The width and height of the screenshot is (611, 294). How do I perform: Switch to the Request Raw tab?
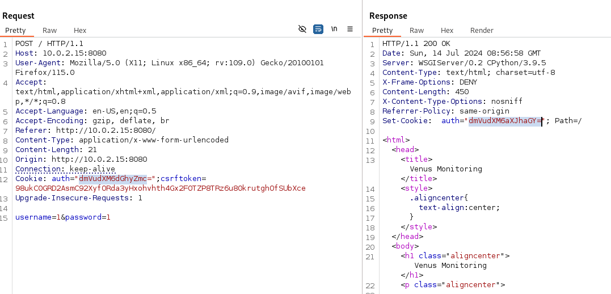click(x=49, y=30)
